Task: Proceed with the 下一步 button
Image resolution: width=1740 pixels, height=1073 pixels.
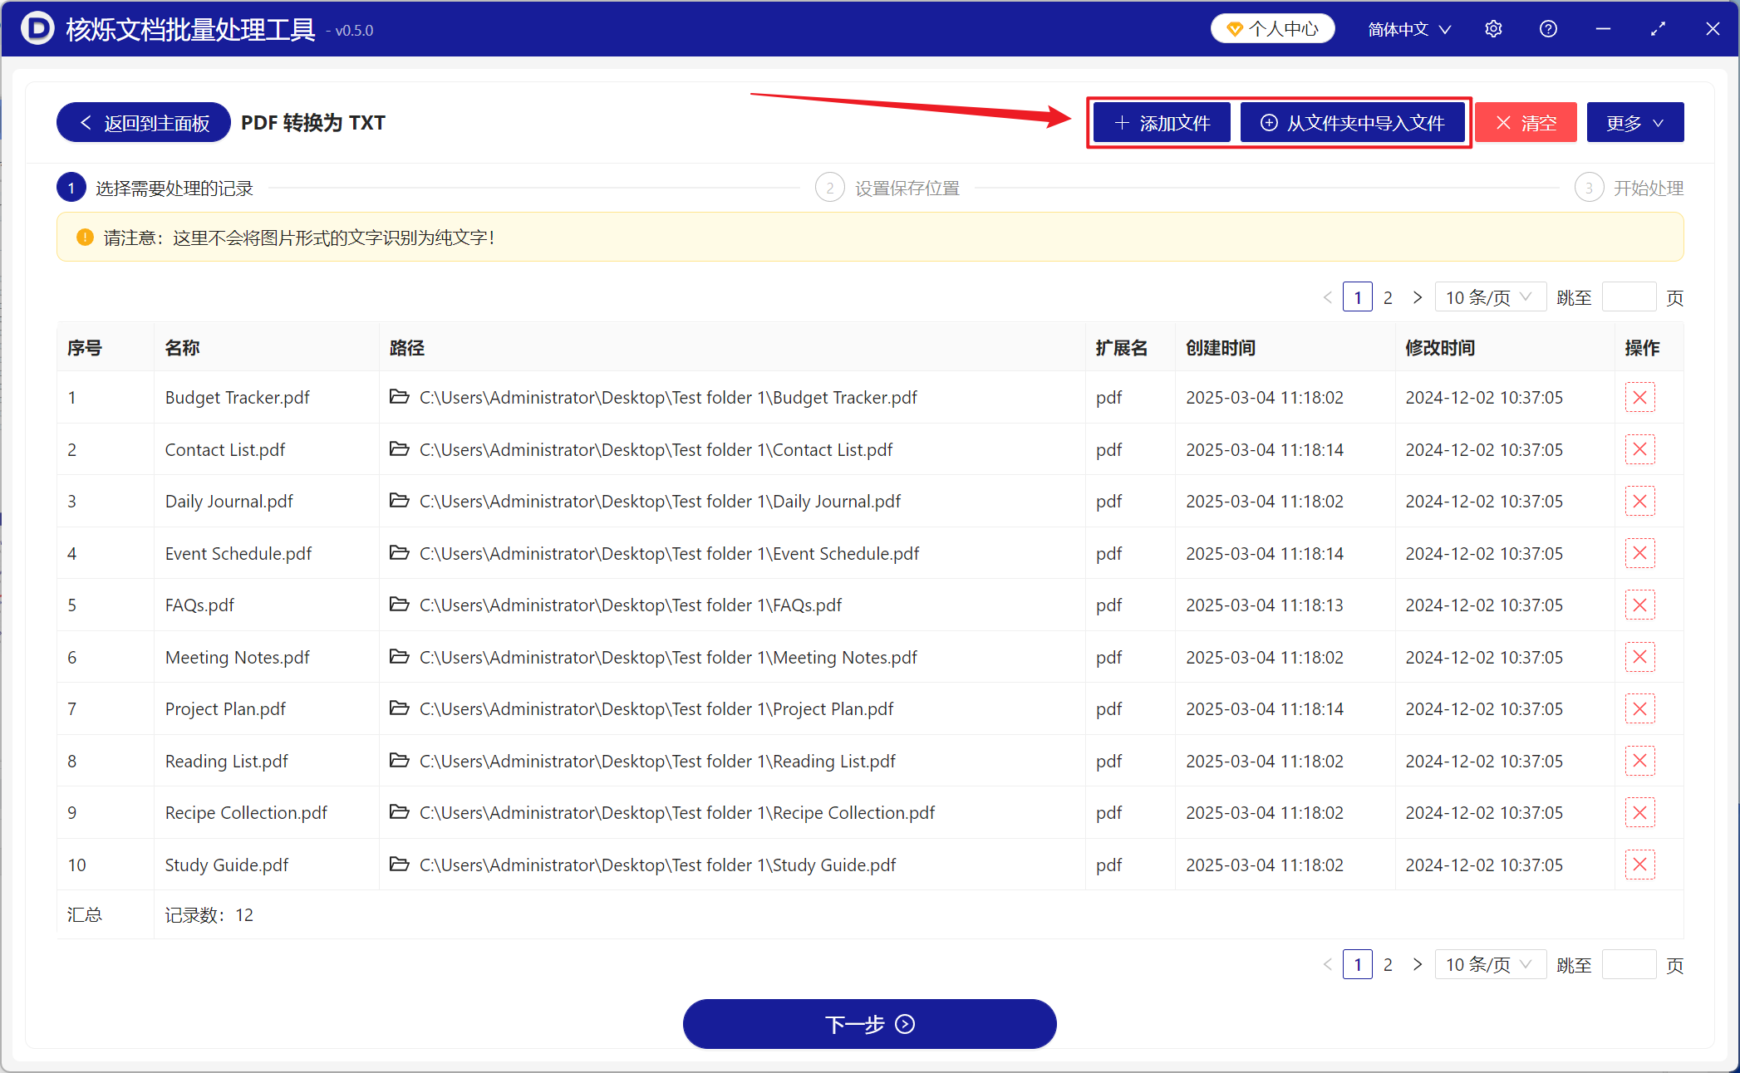Action: coord(869,1024)
